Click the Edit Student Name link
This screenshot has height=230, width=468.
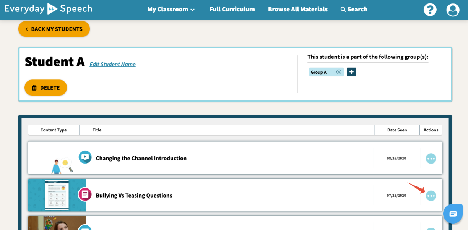click(x=112, y=64)
